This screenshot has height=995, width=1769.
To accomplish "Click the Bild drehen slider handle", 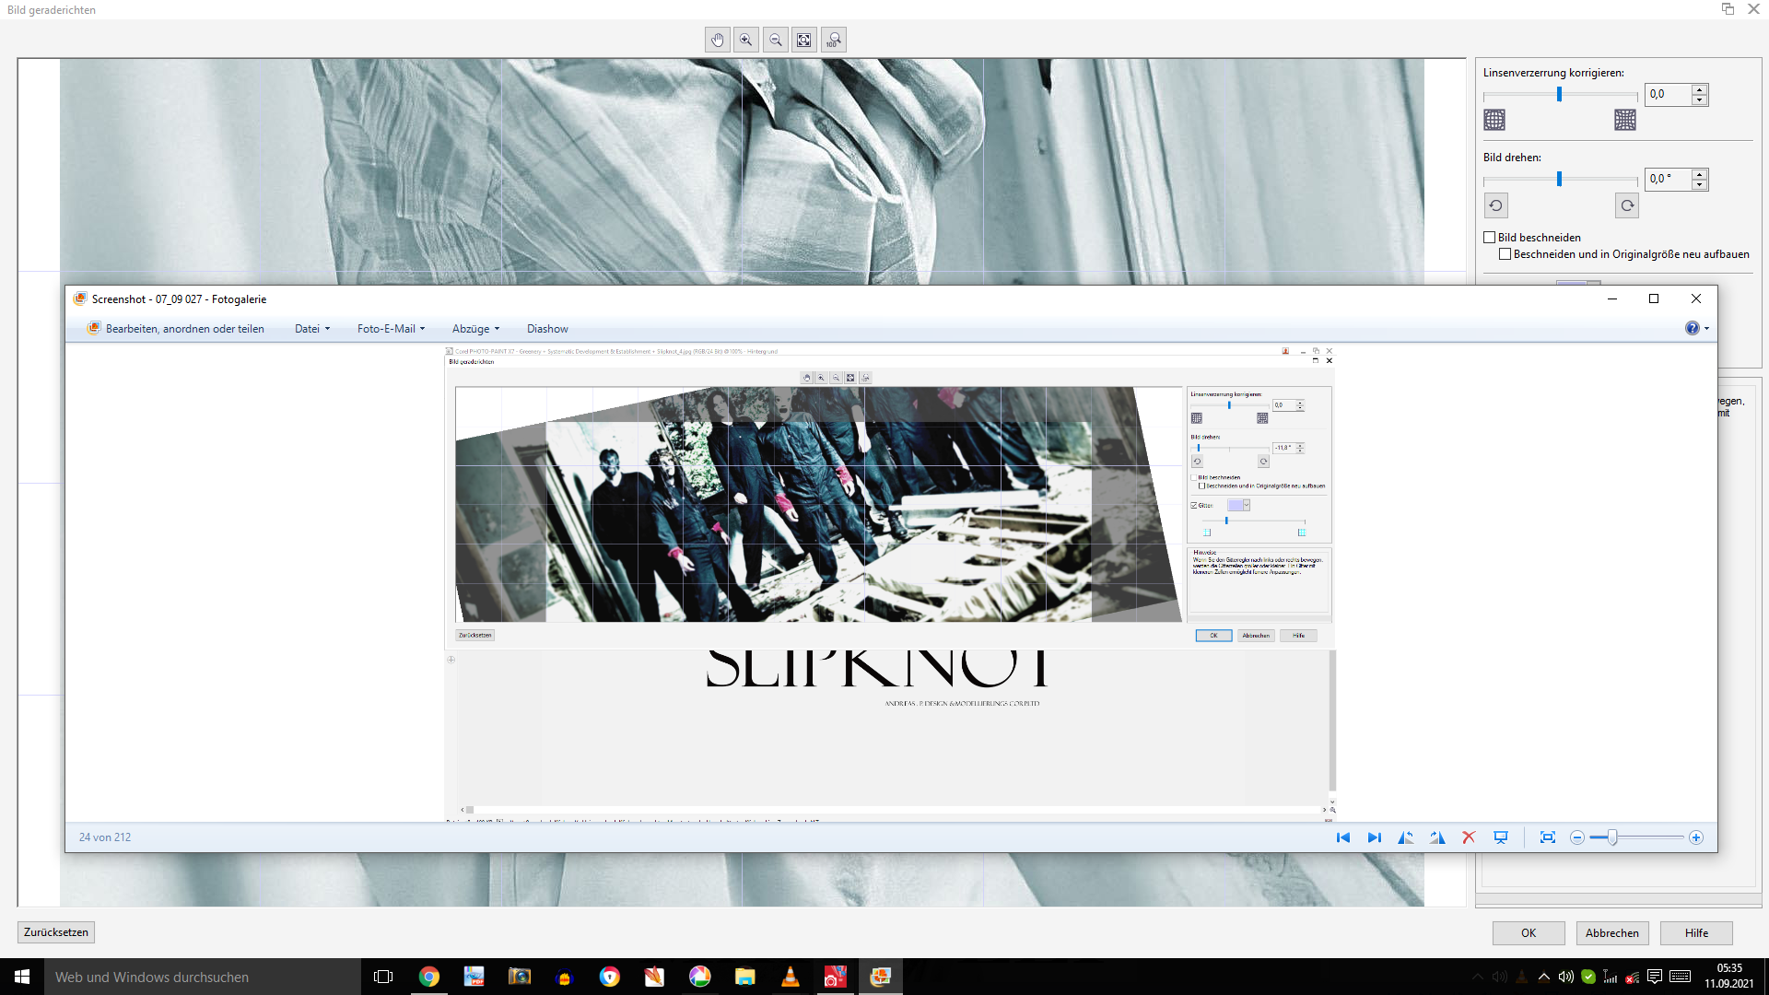I will [1559, 179].
